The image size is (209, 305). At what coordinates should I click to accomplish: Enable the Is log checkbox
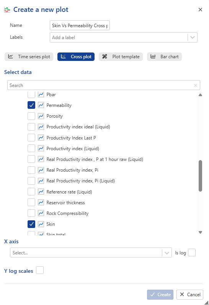click(x=192, y=253)
